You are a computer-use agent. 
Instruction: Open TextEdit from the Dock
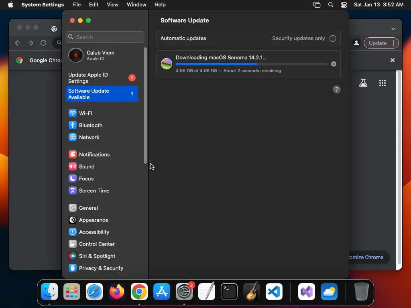coord(207,292)
